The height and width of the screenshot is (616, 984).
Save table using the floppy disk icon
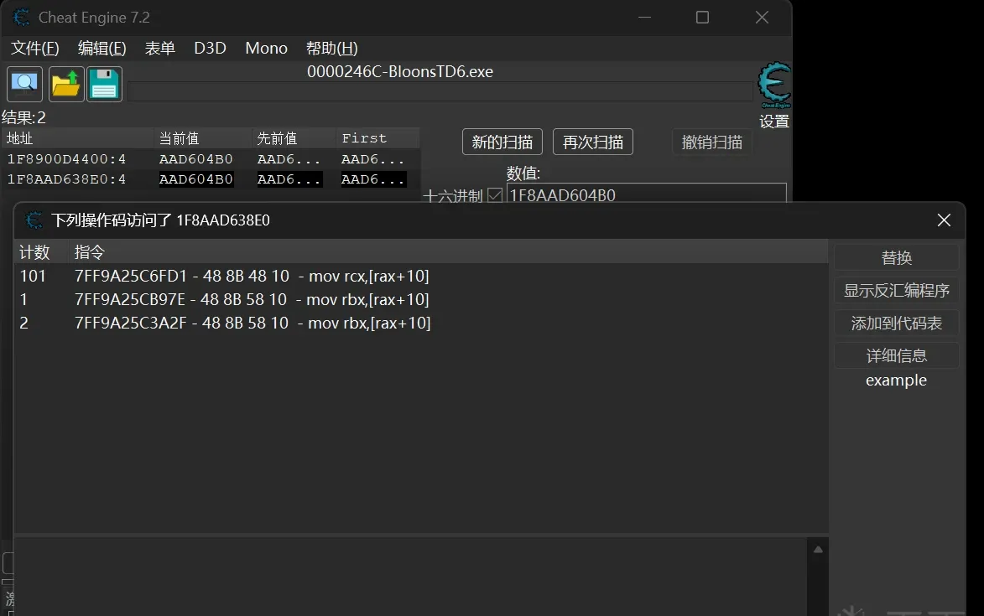click(x=104, y=84)
